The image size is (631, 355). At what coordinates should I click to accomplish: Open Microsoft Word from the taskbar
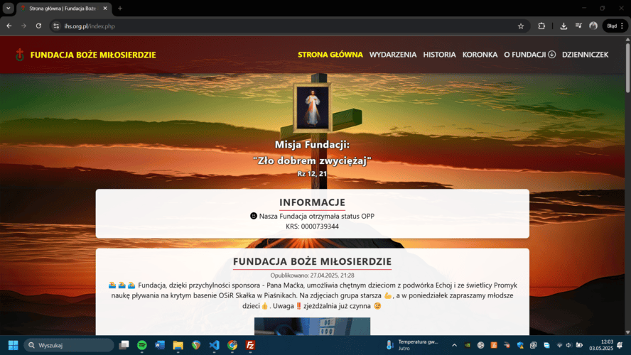click(x=160, y=345)
